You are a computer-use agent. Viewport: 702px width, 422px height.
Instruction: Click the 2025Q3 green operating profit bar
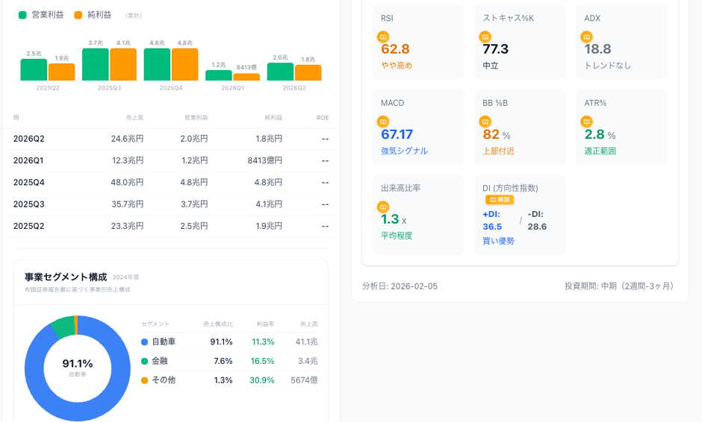(x=96, y=65)
